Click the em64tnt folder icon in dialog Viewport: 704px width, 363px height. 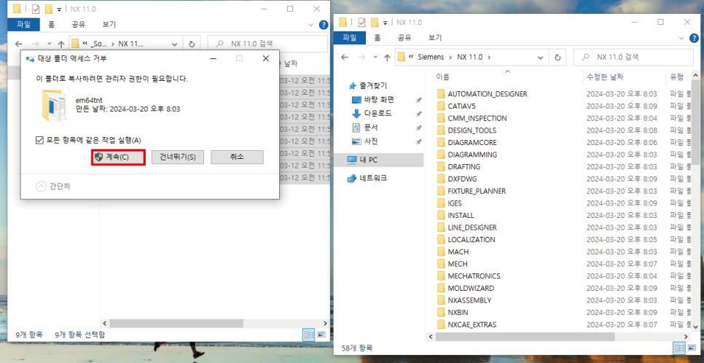54,105
